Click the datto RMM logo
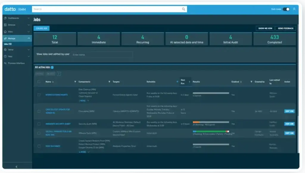 click(x=15, y=9)
